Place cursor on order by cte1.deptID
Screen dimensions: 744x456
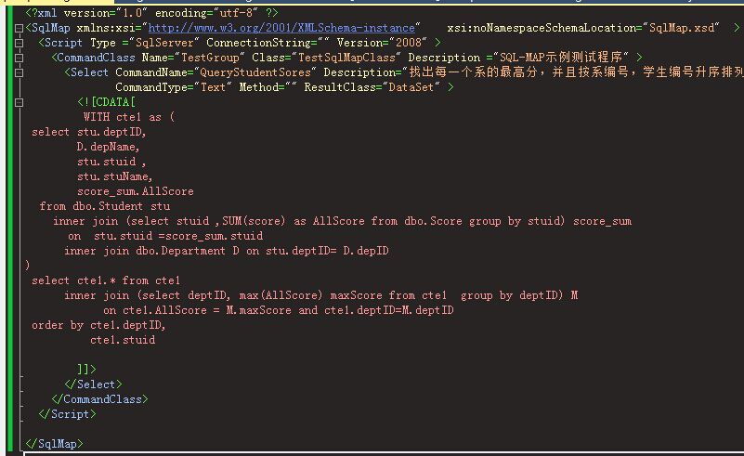(x=98, y=325)
